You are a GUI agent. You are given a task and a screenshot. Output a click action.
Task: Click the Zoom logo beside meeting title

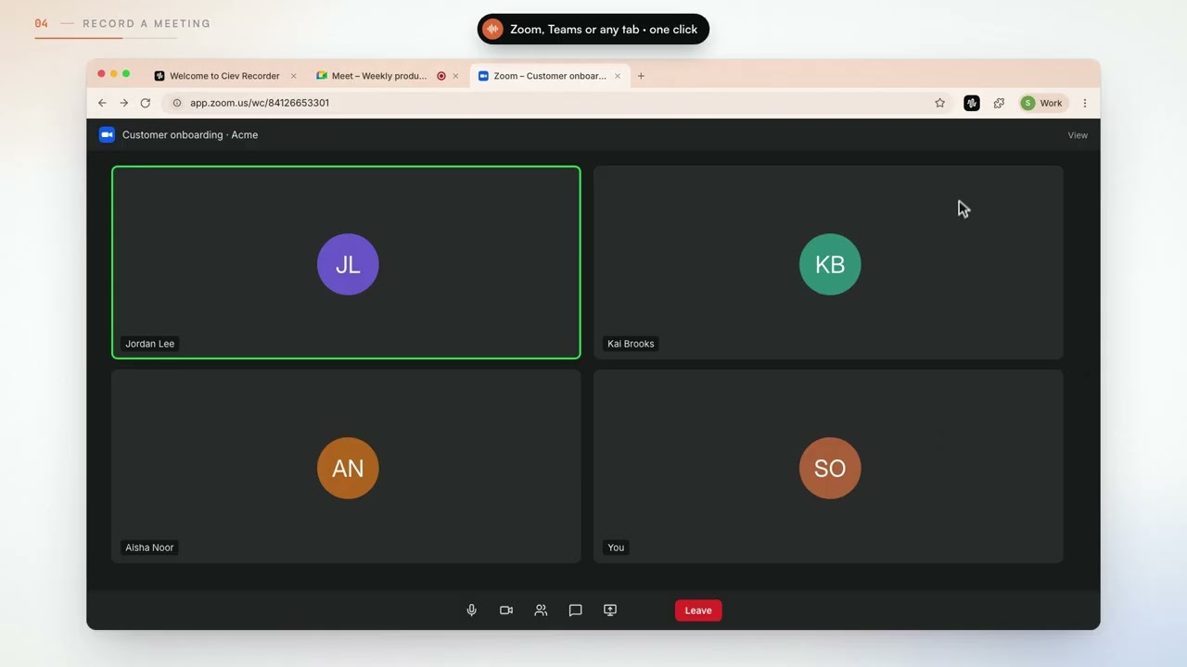(107, 134)
